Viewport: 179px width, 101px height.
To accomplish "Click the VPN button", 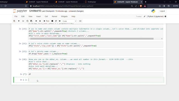I will pos(176,6).
